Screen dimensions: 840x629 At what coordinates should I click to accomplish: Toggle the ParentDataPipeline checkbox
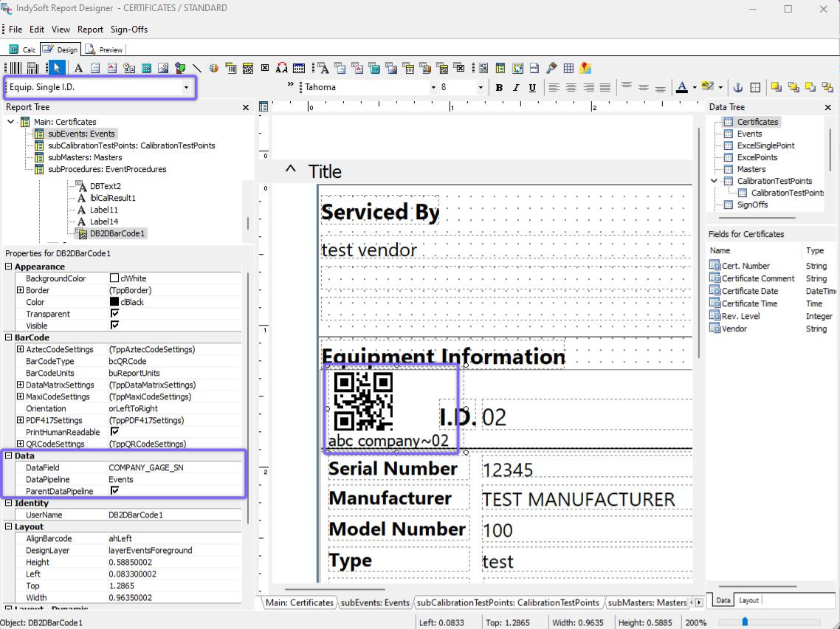(x=114, y=491)
